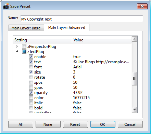Click the camera app icon in title bar
The width and height of the screenshot is (151, 134).
[6, 6]
